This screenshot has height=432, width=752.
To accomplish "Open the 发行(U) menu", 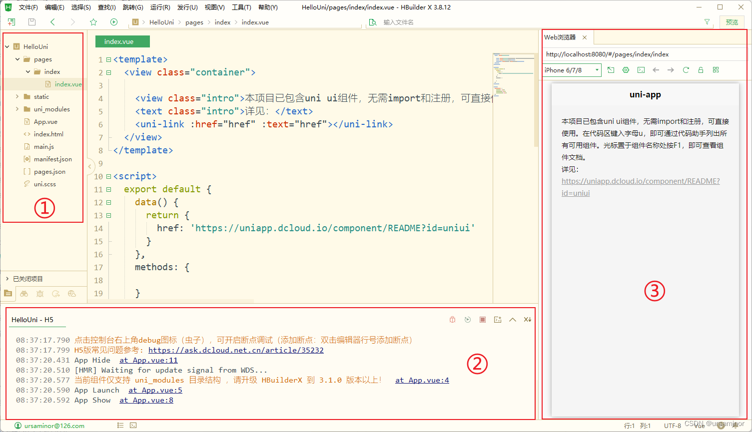I will tap(187, 7).
